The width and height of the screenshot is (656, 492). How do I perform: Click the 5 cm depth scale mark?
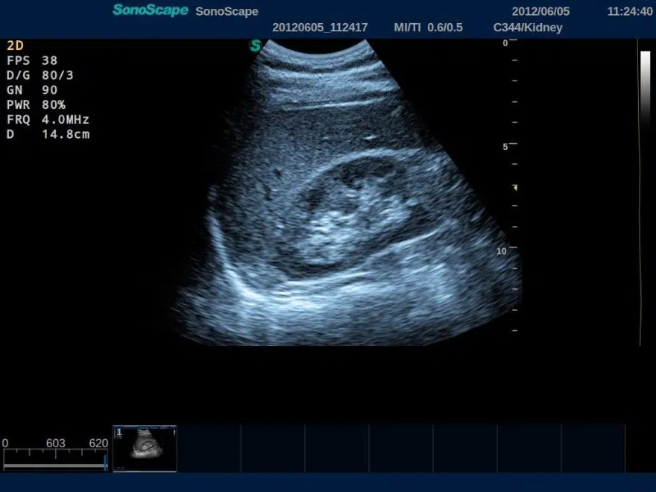coord(505,146)
